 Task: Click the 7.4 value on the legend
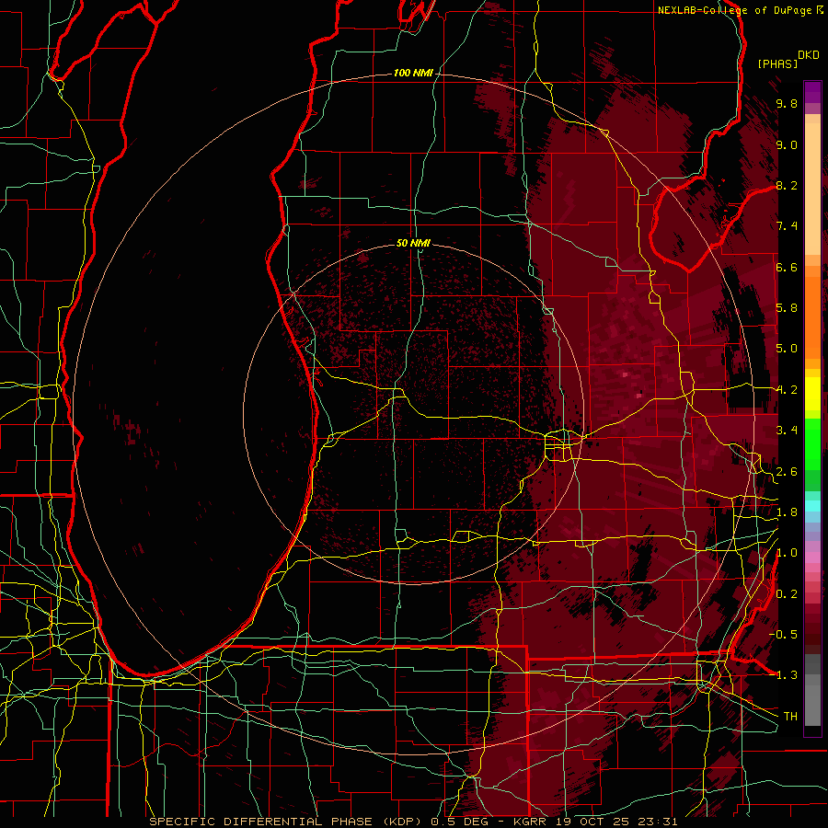tap(787, 226)
